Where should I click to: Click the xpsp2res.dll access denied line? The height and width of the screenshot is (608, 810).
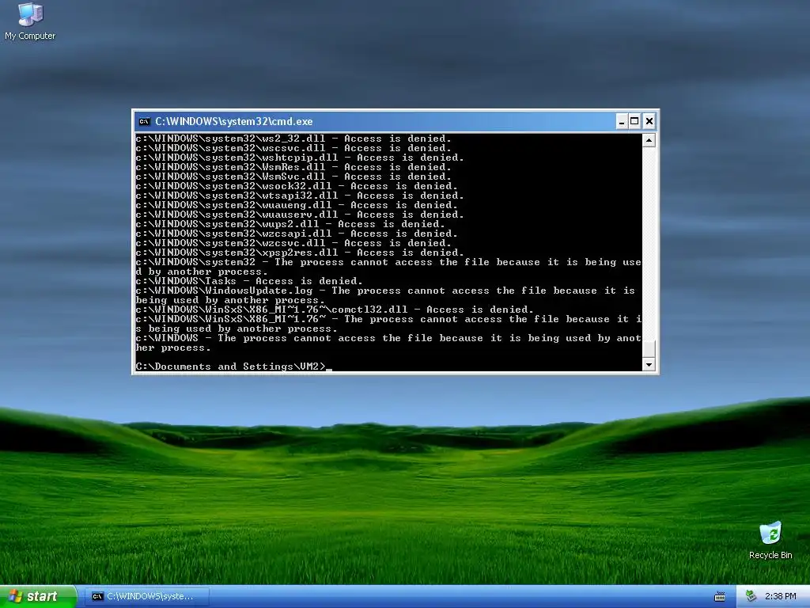pyautogui.click(x=300, y=253)
